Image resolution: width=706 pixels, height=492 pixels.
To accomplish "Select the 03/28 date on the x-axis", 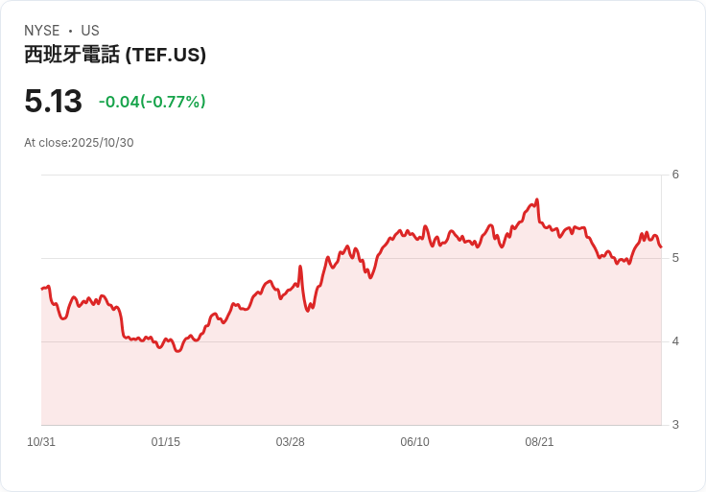I will click(291, 442).
